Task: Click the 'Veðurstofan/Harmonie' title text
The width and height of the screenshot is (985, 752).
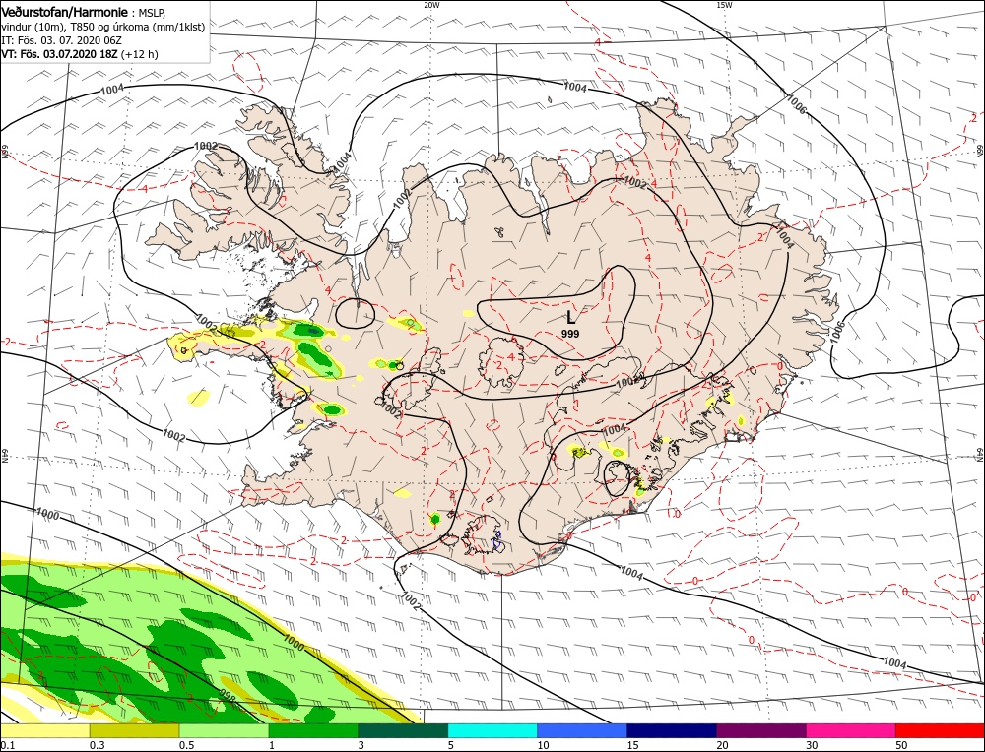Action: click(65, 12)
